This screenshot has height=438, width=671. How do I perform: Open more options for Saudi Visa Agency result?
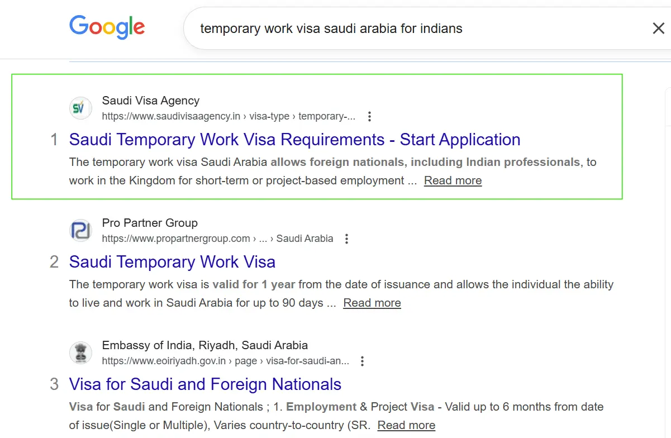pyautogui.click(x=369, y=117)
